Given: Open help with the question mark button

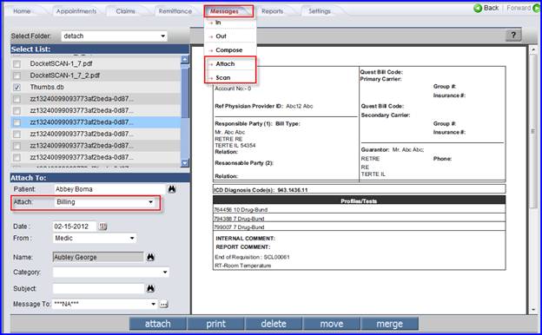Looking at the screenshot, I should pyautogui.click(x=513, y=35).
